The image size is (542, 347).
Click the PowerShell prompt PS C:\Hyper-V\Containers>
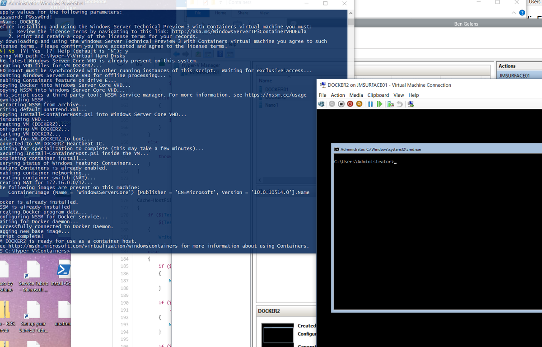point(35,251)
